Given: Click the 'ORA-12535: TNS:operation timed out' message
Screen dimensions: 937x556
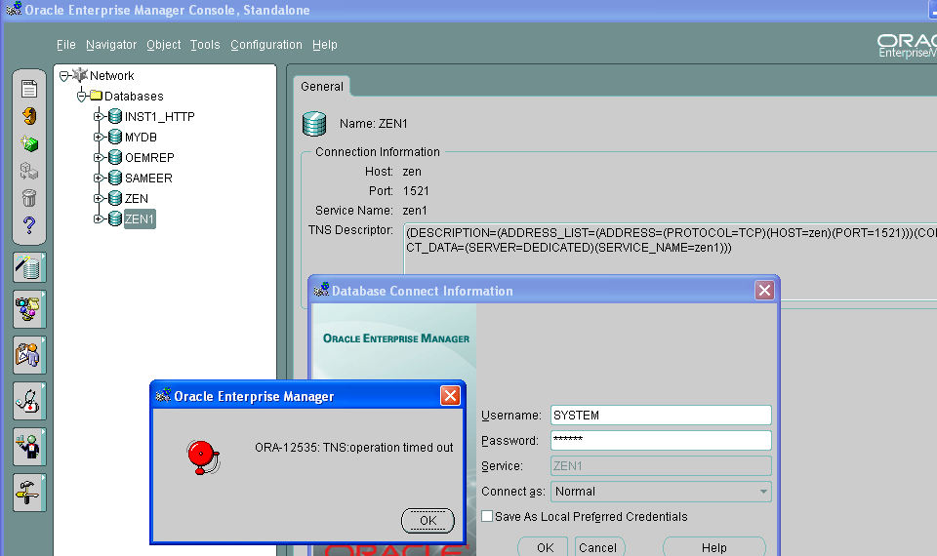Looking at the screenshot, I should 353,448.
